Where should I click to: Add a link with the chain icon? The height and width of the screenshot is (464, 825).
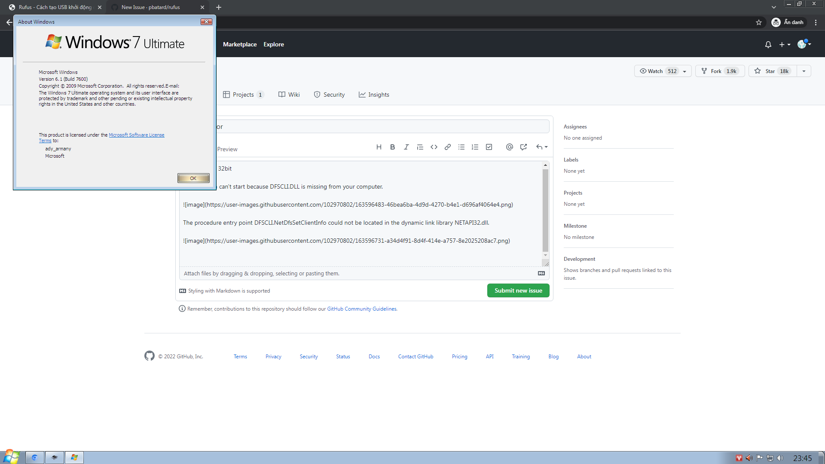pyautogui.click(x=448, y=147)
